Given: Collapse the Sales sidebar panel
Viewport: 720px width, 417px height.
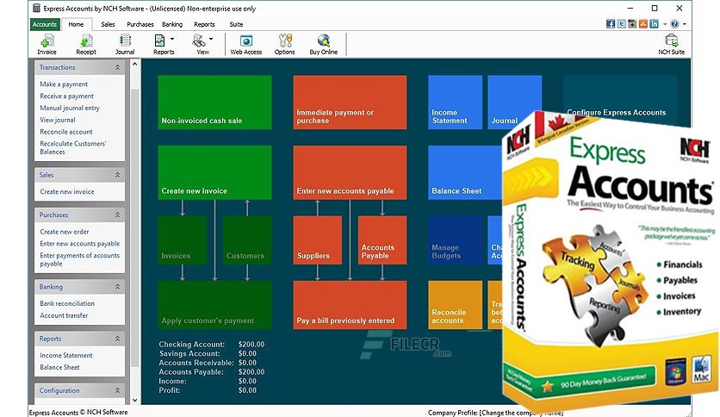Looking at the screenshot, I should (117, 175).
